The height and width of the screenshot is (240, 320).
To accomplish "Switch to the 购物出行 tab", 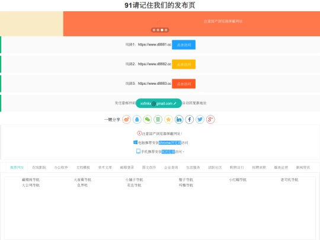I will click(237, 168).
